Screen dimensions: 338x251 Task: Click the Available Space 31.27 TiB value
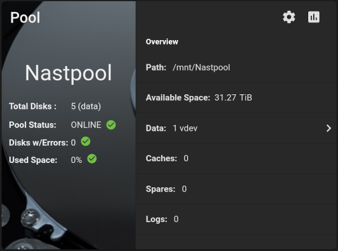click(x=233, y=98)
